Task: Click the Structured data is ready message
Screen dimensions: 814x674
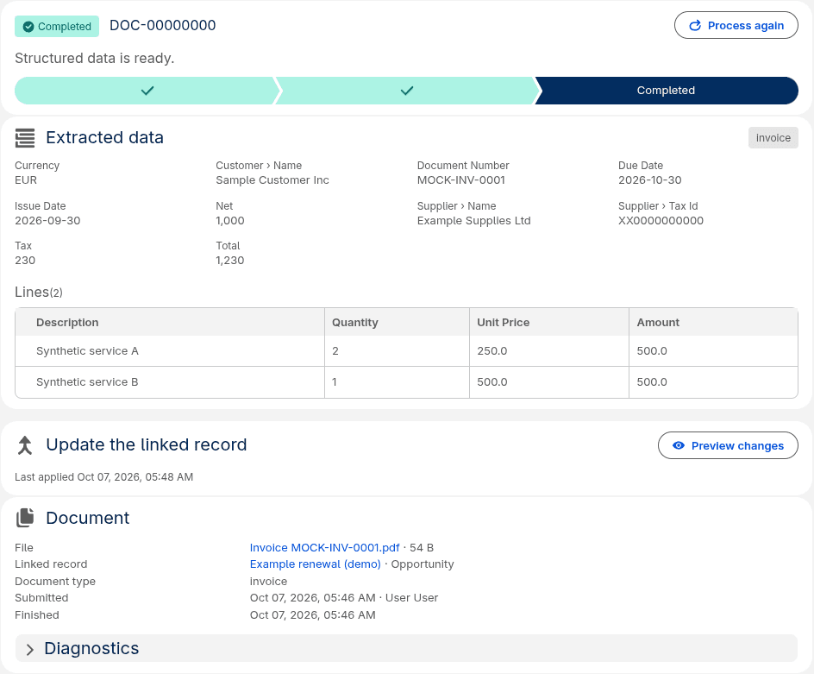Action: click(95, 58)
